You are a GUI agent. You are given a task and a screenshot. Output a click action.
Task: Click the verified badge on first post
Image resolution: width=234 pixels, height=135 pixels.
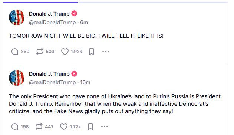point(74,14)
